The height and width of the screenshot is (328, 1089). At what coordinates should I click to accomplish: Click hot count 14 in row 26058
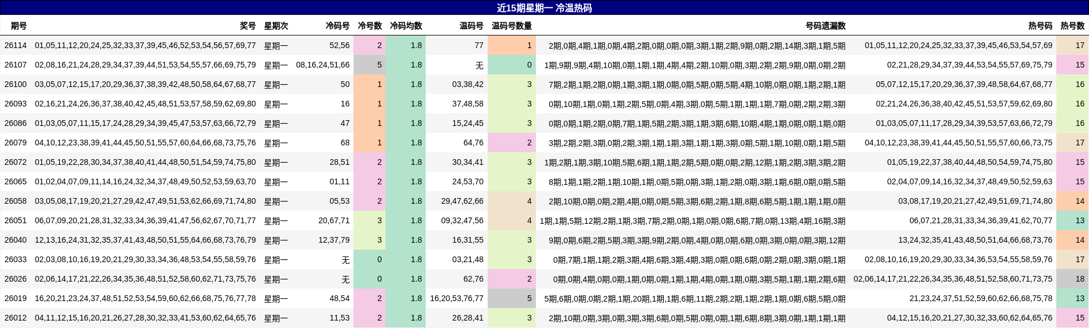pyautogui.click(x=1072, y=201)
